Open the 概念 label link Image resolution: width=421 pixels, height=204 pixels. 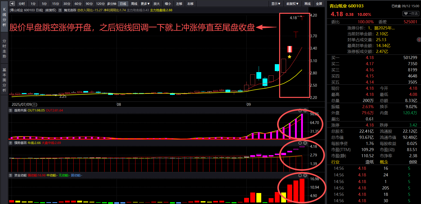click(x=384, y=162)
